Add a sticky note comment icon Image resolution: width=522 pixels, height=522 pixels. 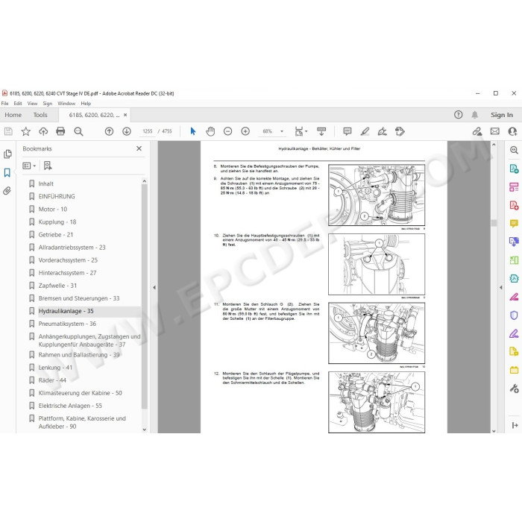point(348,131)
